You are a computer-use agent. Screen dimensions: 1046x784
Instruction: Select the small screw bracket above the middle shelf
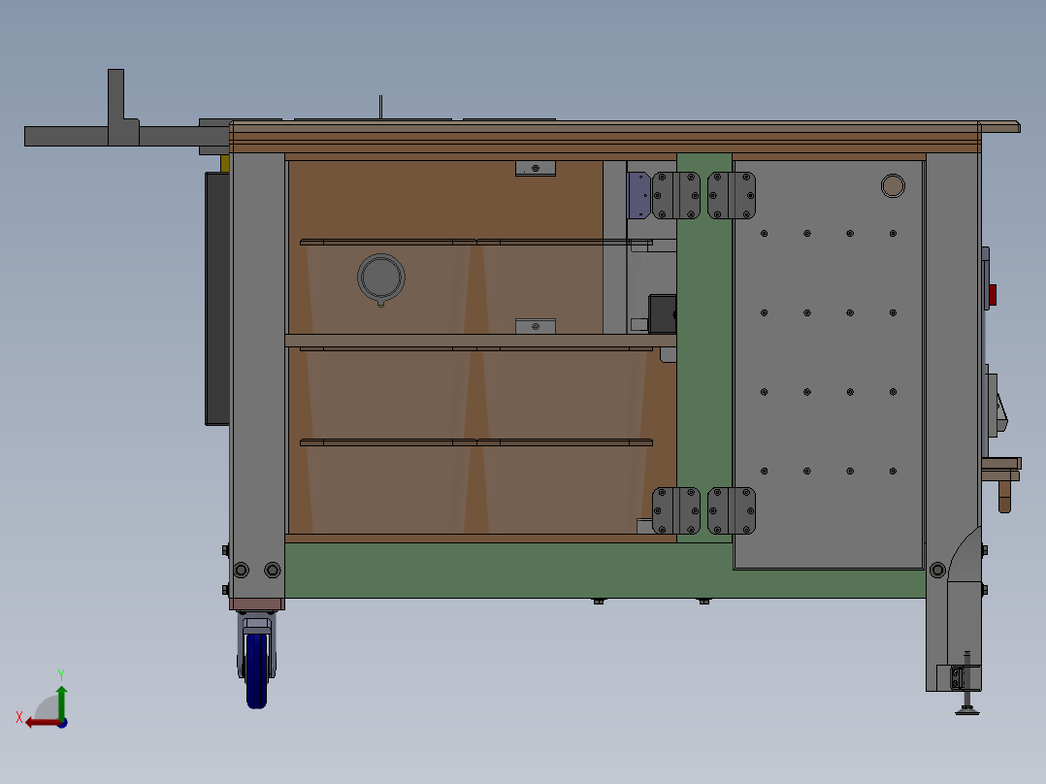535,326
